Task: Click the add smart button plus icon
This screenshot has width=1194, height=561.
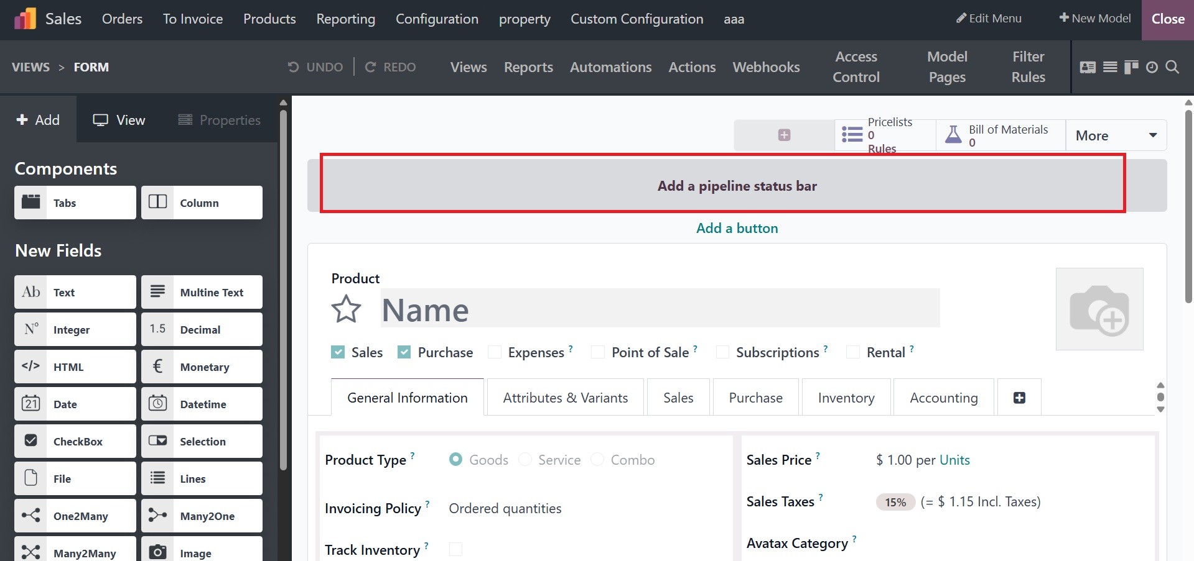Action: point(784,135)
